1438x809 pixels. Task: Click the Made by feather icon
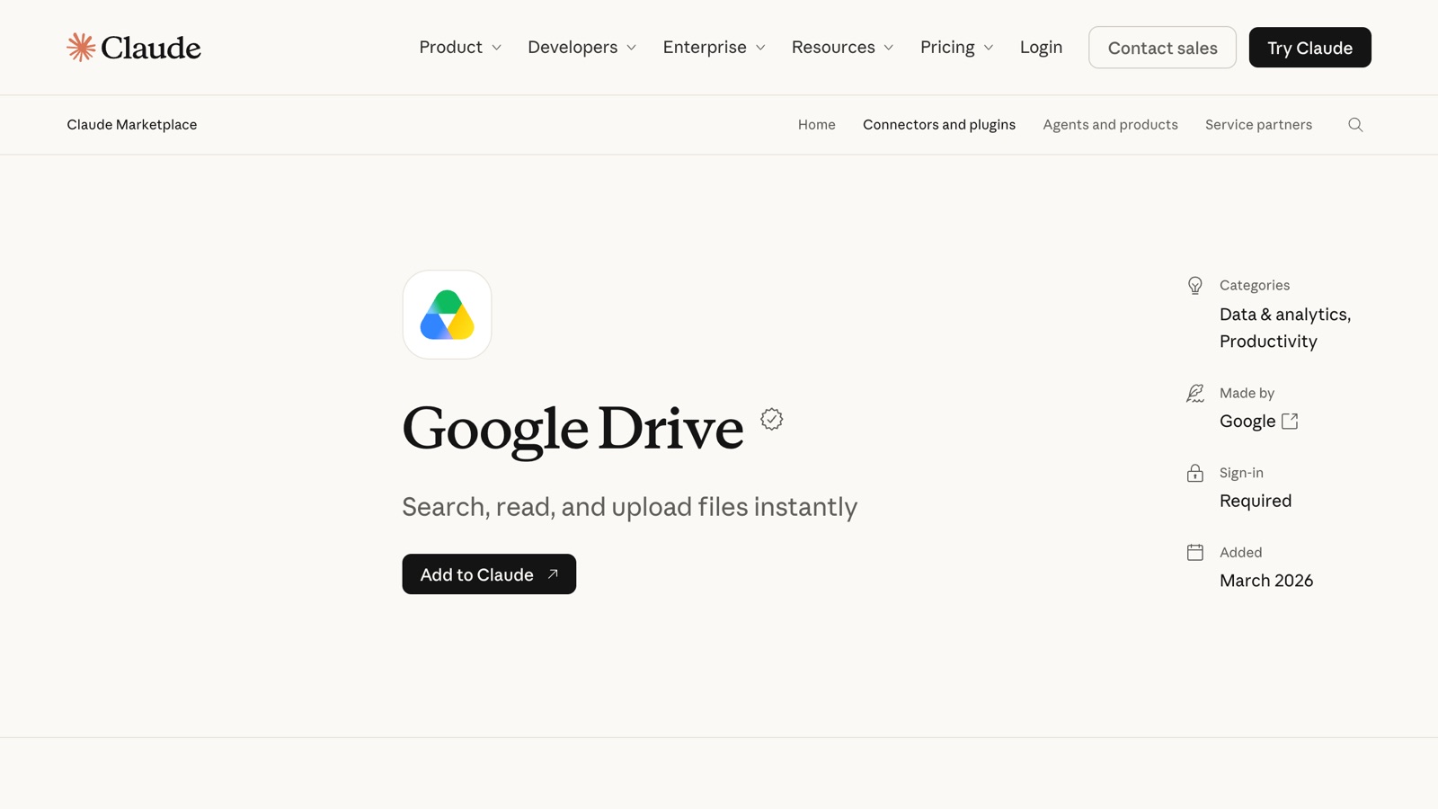click(1194, 393)
